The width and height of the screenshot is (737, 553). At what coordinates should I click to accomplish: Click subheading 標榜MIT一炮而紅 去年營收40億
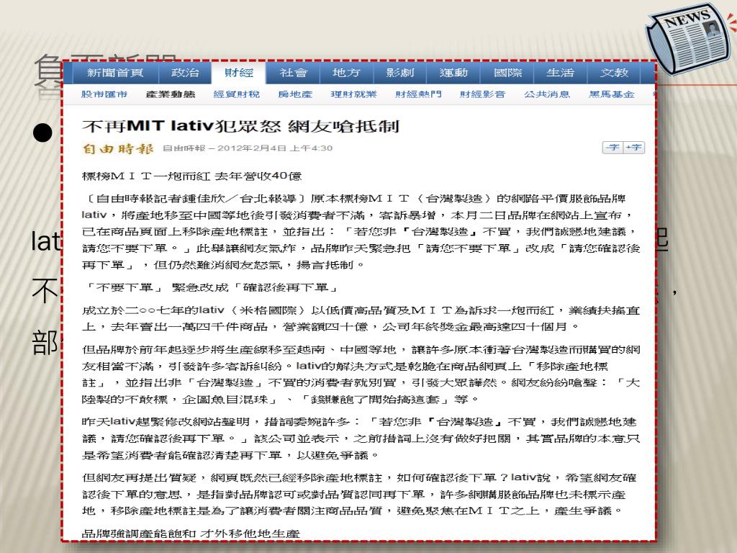(x=191, y=176)
